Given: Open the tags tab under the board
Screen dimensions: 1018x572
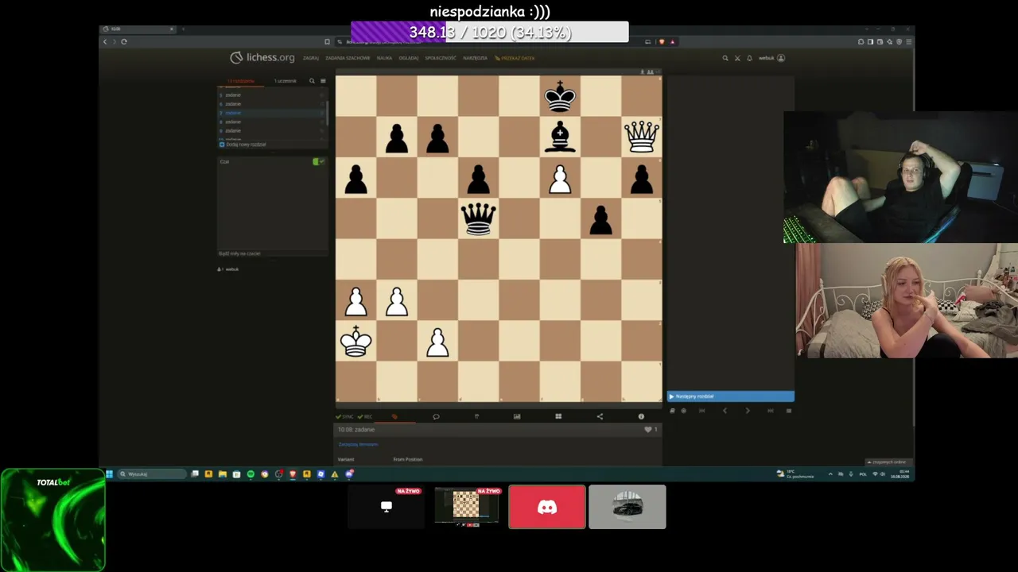Looking at the screenshot, I should tap(394, 416).
